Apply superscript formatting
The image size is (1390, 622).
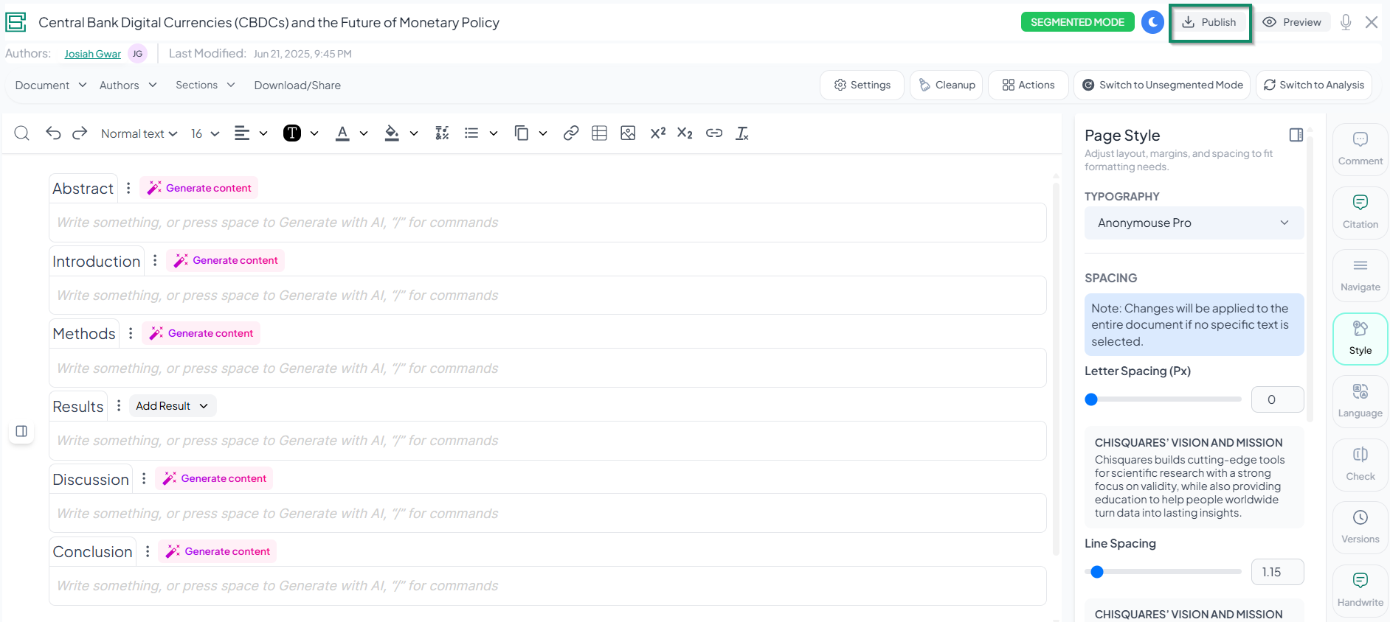657,133
